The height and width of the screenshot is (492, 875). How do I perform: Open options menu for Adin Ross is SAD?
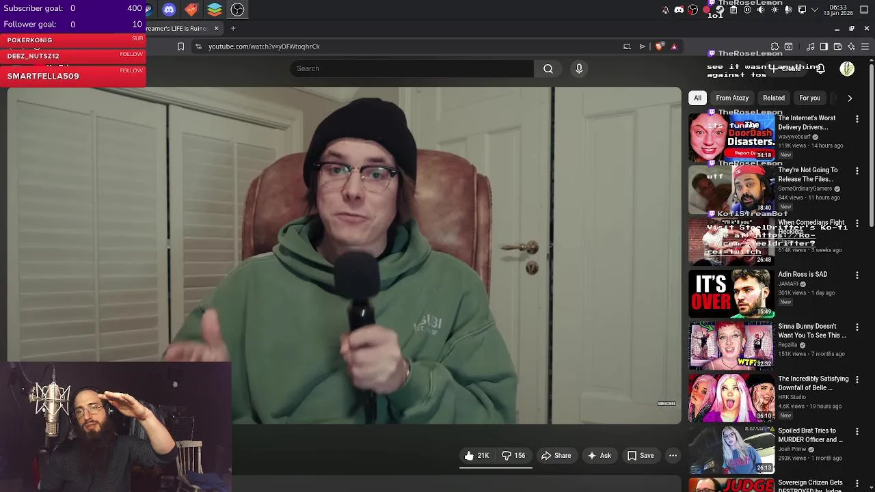point(857,275)
